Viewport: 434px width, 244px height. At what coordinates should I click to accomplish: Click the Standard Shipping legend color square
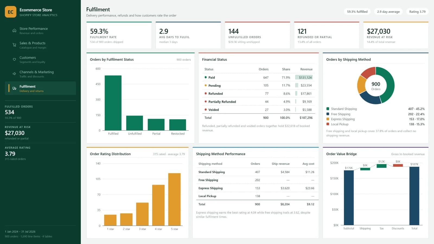tap(328, 109)
